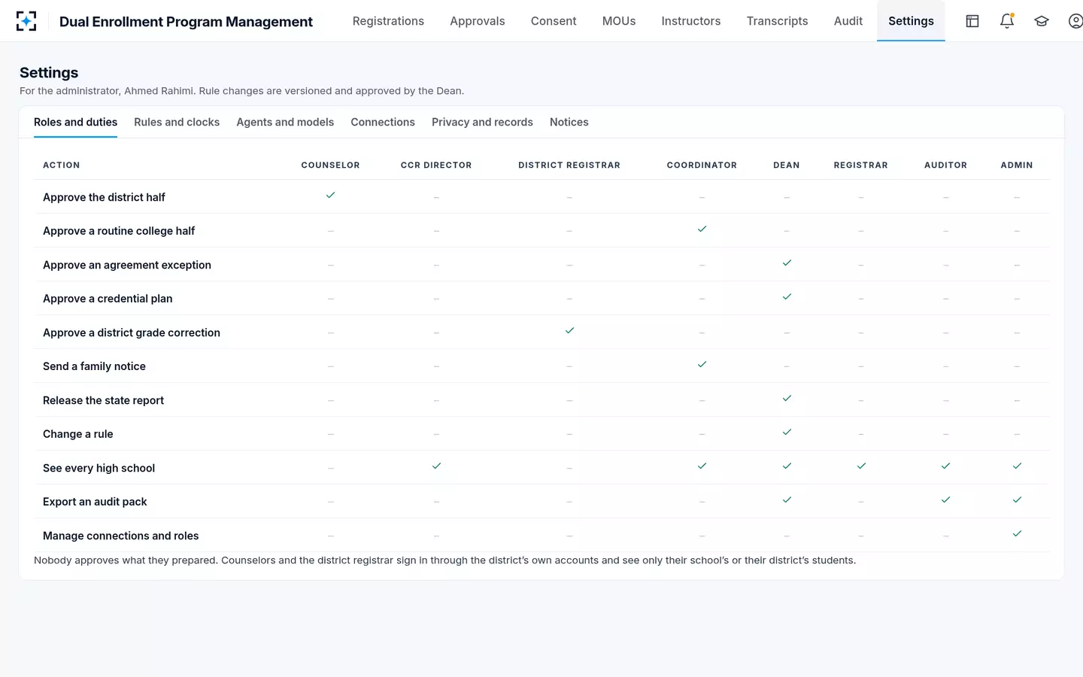Open the layout panel icon
The height and width of the screenshot is (677, 1083).
coord(972,21)
